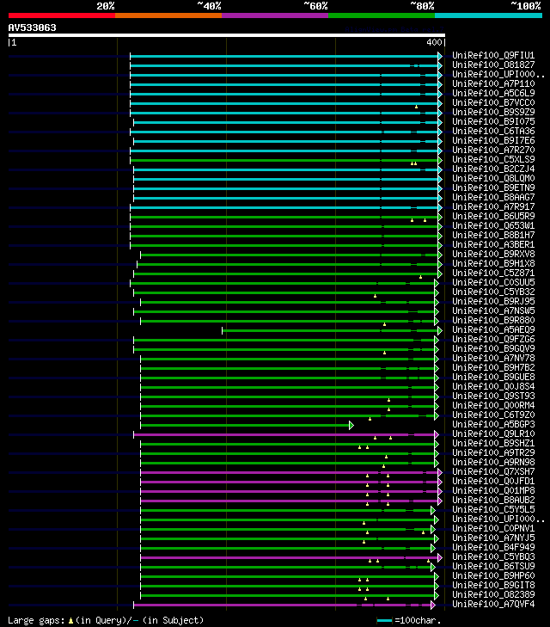Select the UniRef100_Q653W1 hit label
Screen dimensions: 550x627
(x=493, y=225)
